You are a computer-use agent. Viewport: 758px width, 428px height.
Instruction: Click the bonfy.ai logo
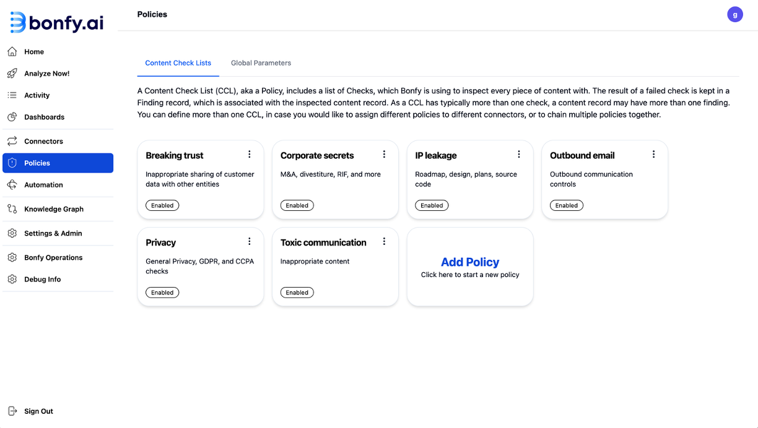coord(57,22)
